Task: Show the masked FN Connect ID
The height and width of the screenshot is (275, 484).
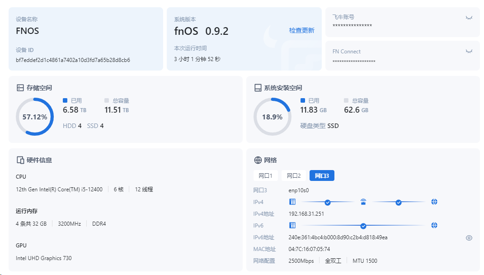Action: pos(469,52)
